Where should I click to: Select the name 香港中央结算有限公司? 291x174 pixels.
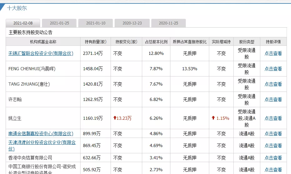click(x=30, y=158)
